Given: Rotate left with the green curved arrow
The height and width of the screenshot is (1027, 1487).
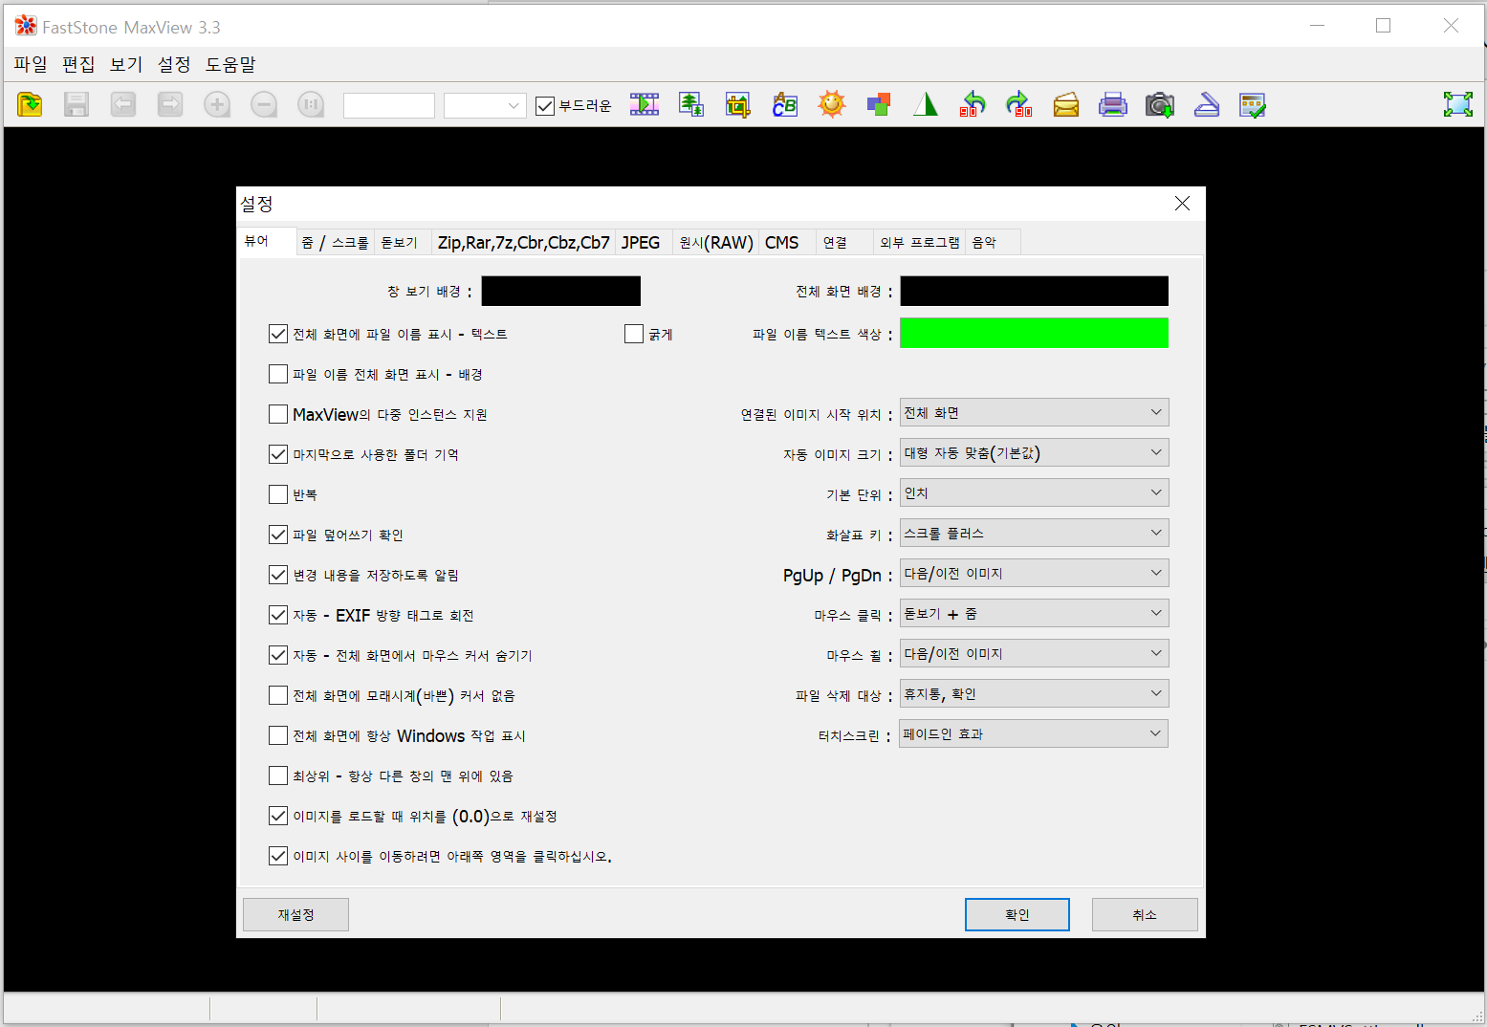Looking at the screenshot, I should 973,104.
